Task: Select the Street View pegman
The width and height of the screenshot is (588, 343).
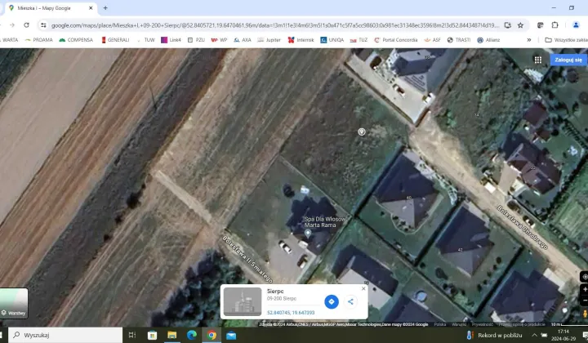Action: click(585, 314)
